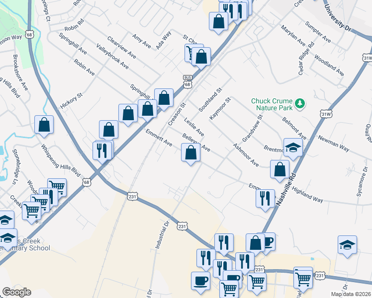Open the restaurant marker near Route 68 and 231 junction
The image size is (372, 298).
[x=102, y=151]
